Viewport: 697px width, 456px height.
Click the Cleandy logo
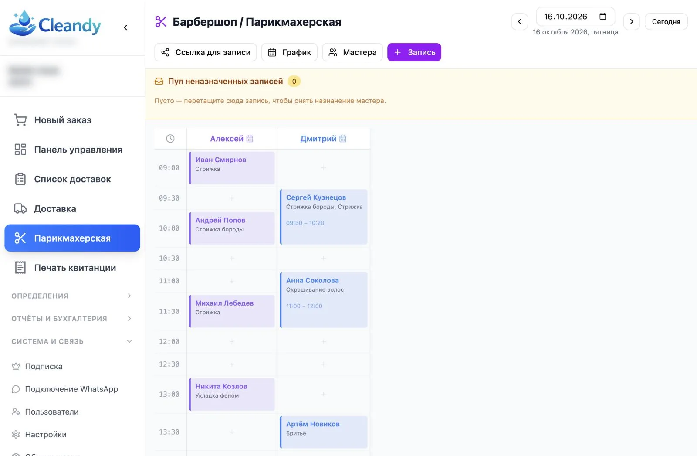pos(55,24)
